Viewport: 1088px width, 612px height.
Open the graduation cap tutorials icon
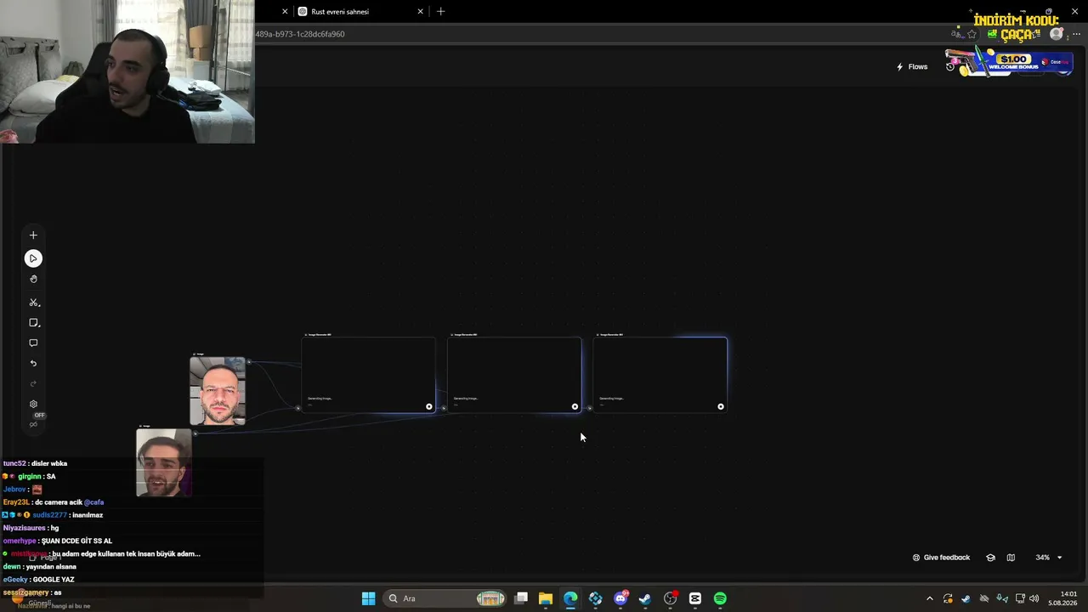coord(990,558)
